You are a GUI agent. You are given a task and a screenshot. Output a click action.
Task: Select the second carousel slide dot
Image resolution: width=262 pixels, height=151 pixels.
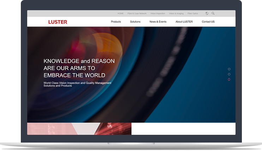coord(229,74)
